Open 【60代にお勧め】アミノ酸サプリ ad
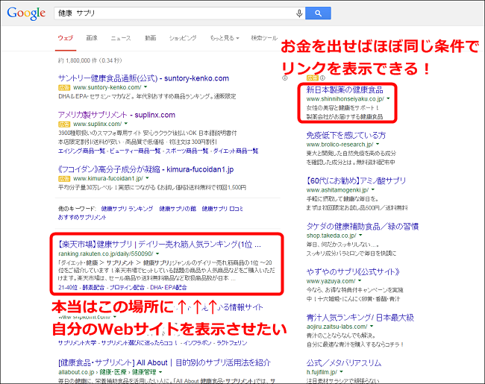Image resolution: width=485 pixels, height=384 pixels. [x=356, y=180]
